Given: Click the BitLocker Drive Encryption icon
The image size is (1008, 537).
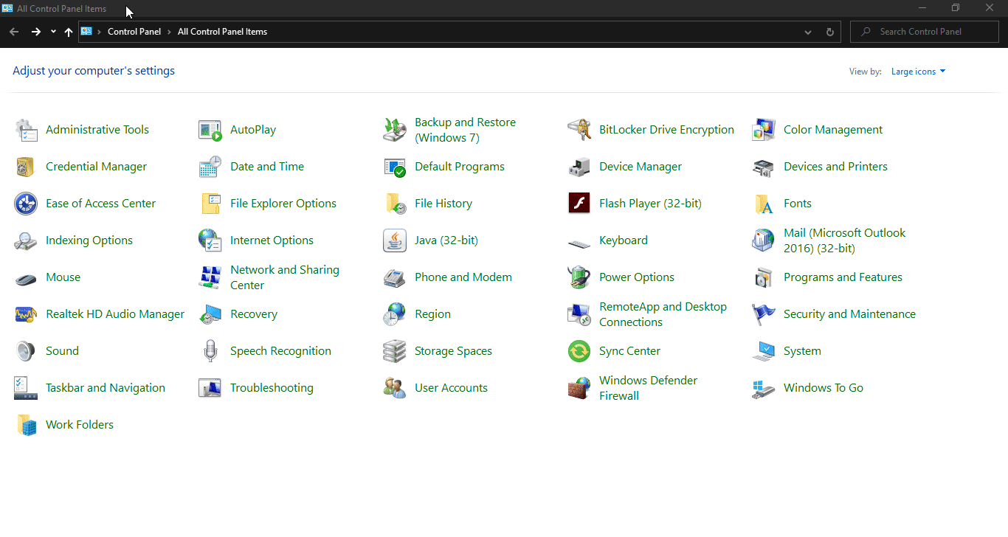Looking at the screenshot, I should [579, 130].
